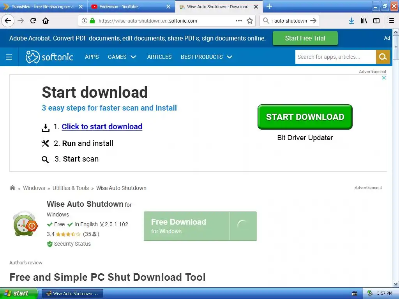Click the Softonic search input field
This screenshot has width=399, height=299.
335,57
